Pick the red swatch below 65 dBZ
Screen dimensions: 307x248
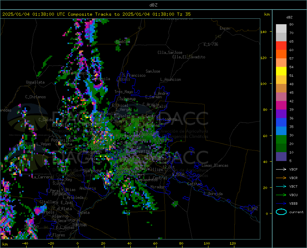point(281,46)
